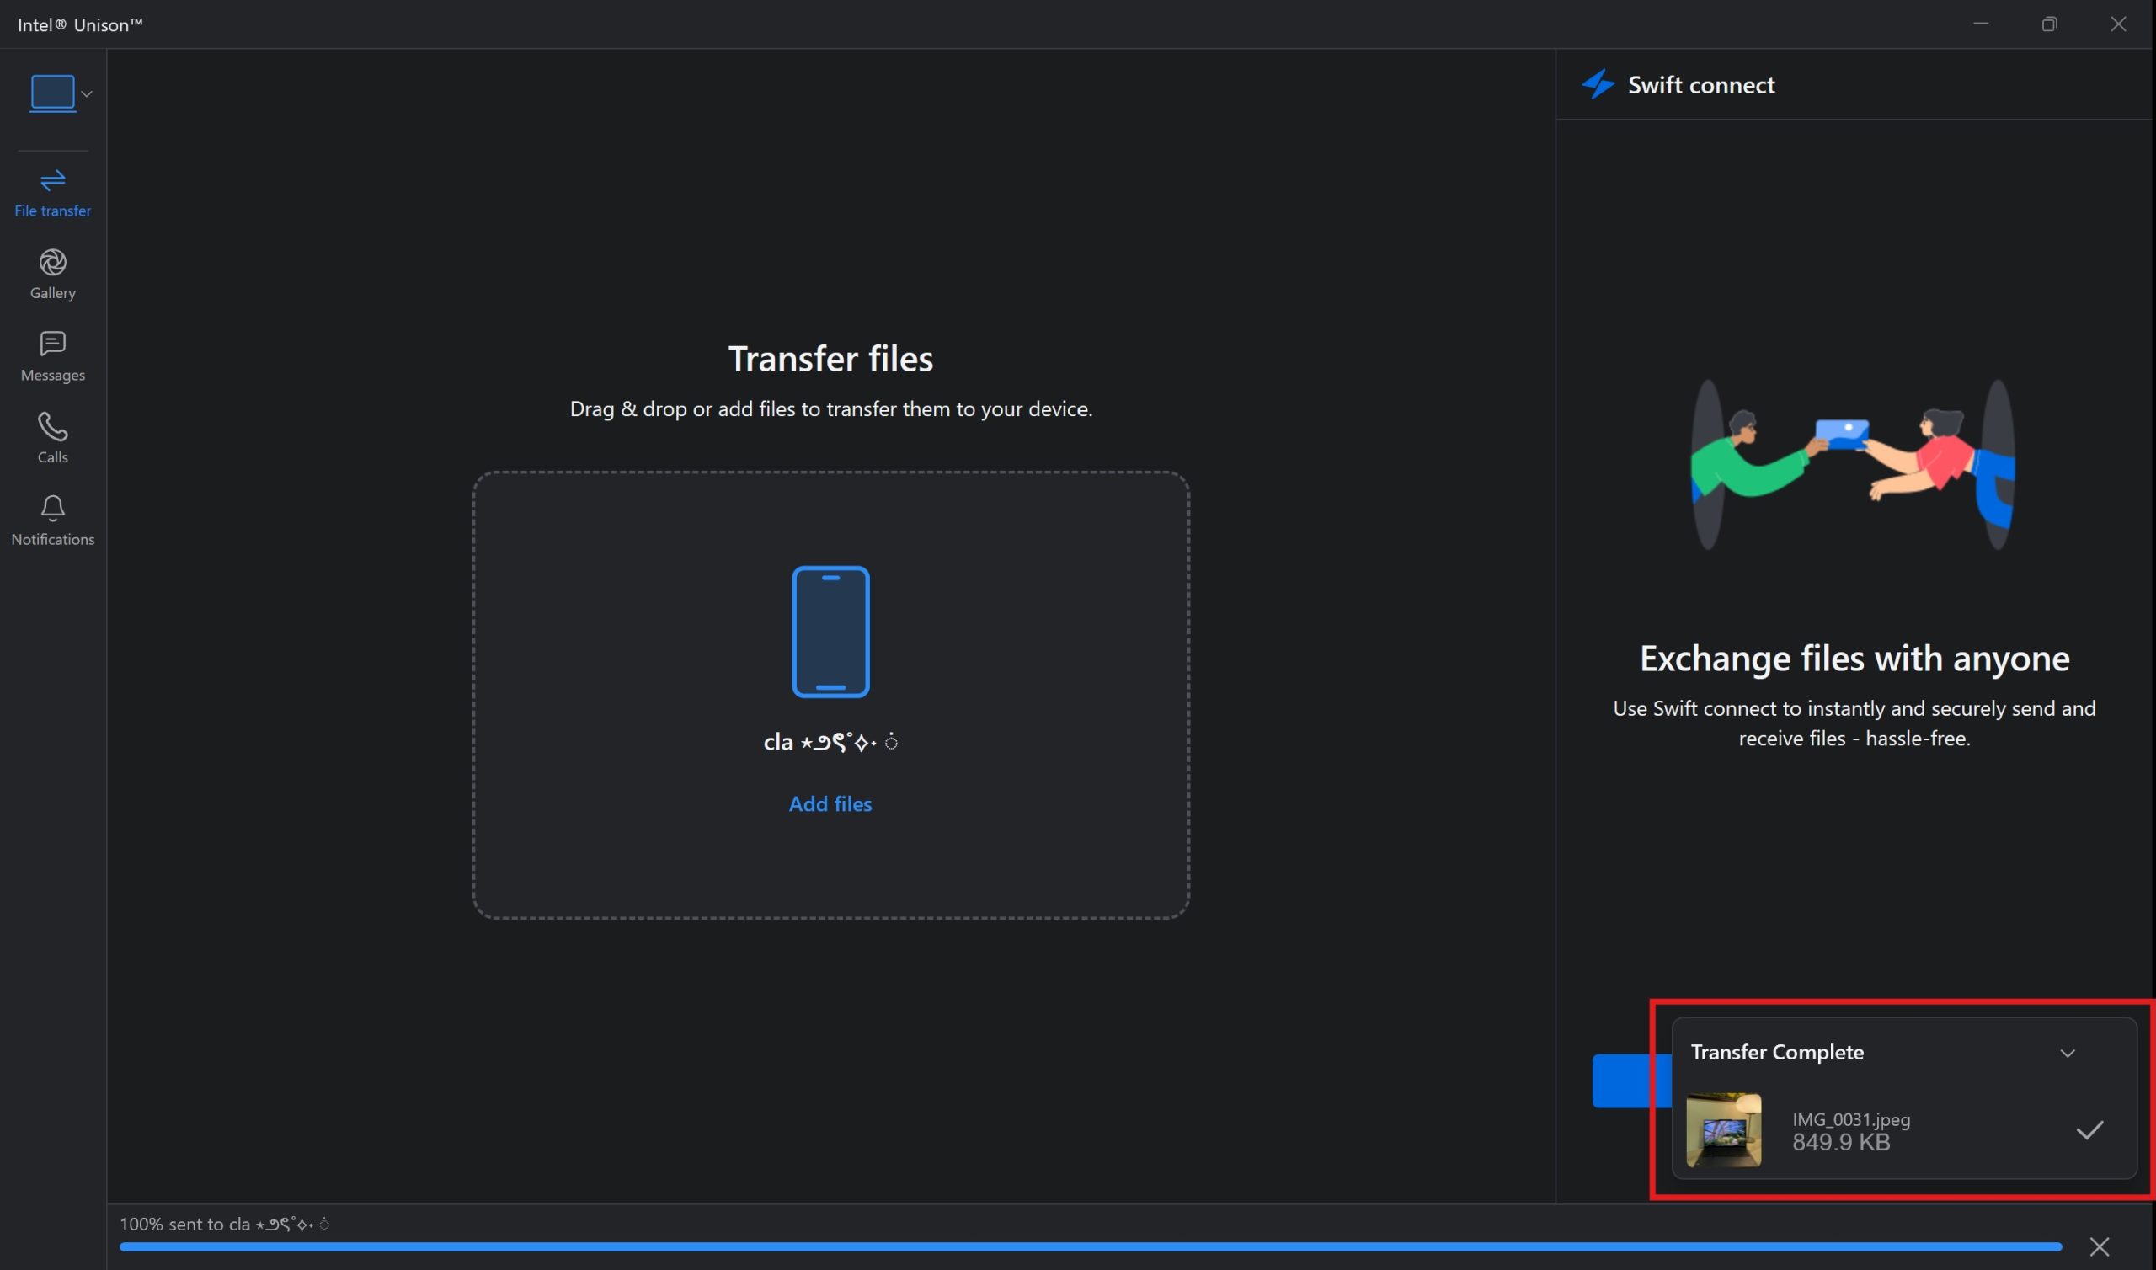2156x1270 pixels.
Task: Click the IMG_0031.jpeg file name
Action: coord(1850,1119)
